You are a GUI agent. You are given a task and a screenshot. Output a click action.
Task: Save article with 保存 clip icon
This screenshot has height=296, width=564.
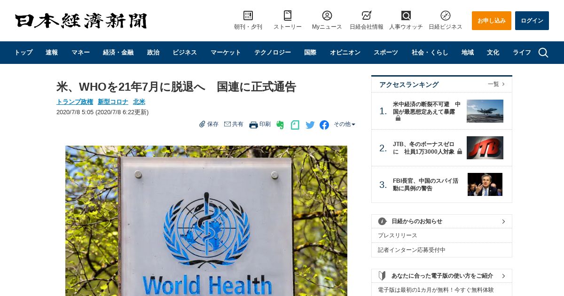coord(202,124)
